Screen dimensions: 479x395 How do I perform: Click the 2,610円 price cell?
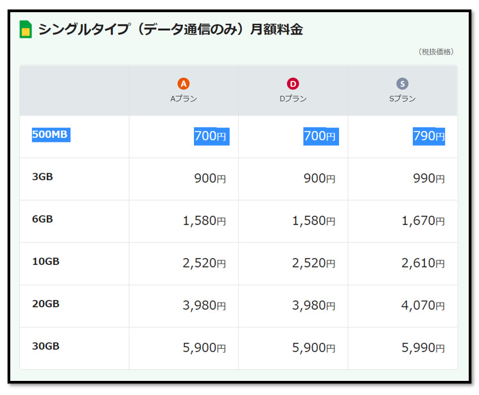pos(423,264)
